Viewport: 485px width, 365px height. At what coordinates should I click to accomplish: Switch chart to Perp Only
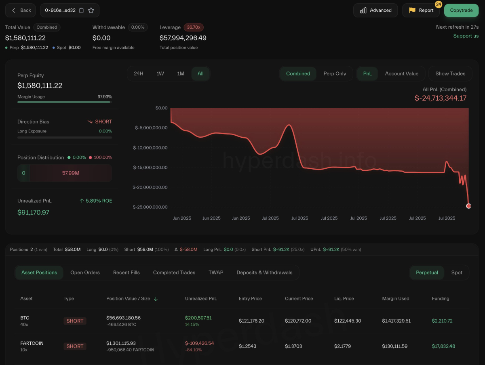(x=335, y=73)
